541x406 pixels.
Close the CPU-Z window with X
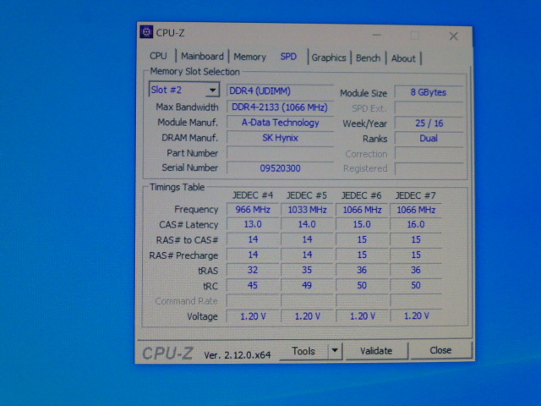[453, 36]
